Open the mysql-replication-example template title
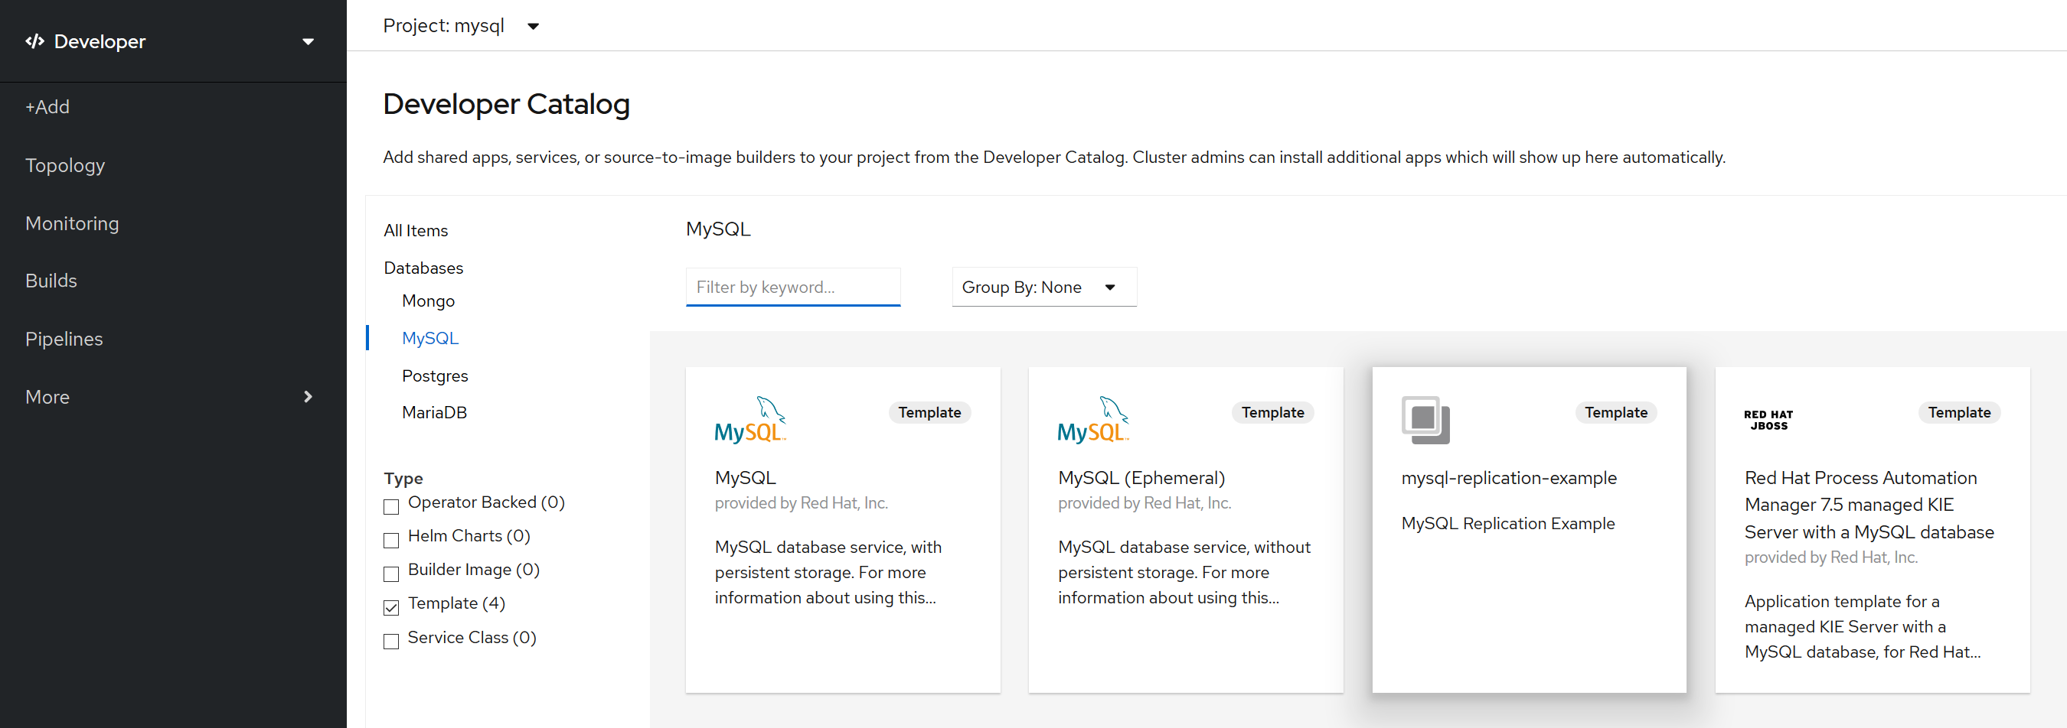This screenshot has height=728, width=2067. click(x=1510, y=478)
